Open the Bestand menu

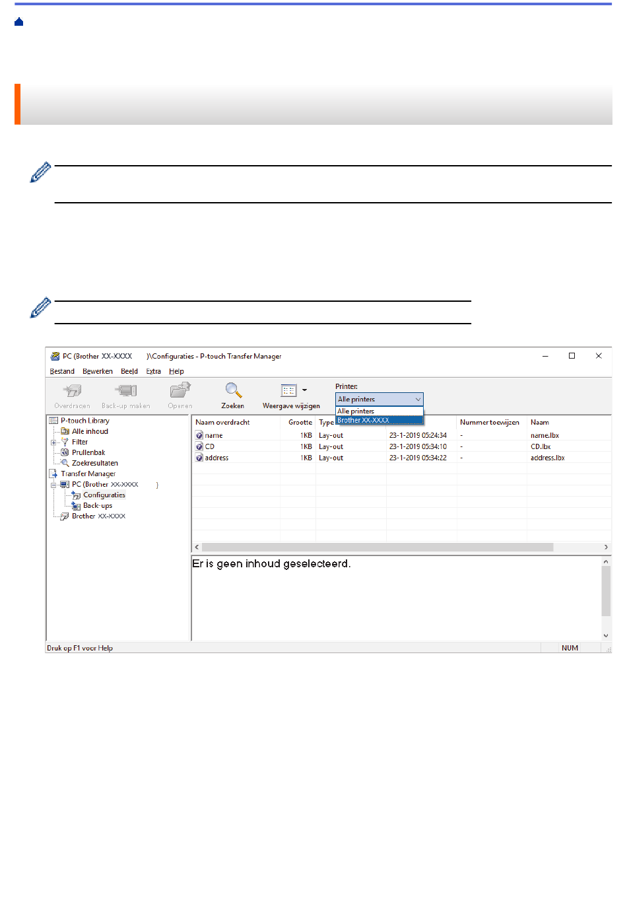tap(62, 371)
